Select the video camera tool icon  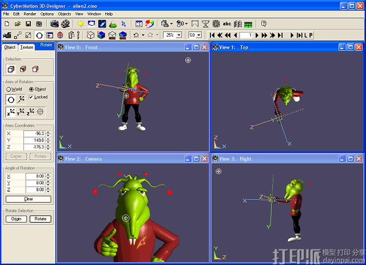7,35
